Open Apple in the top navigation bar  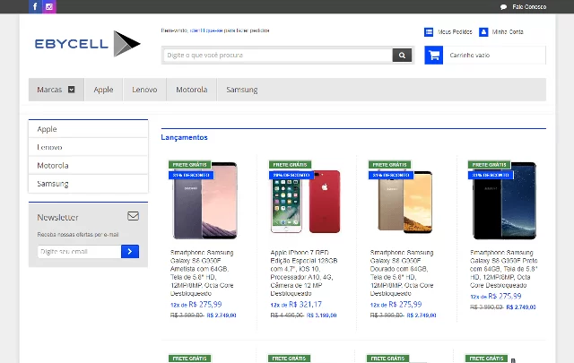[x=104, y=90]
